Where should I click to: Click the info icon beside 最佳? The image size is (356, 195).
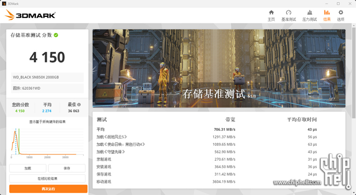click(x=79, y=105)
